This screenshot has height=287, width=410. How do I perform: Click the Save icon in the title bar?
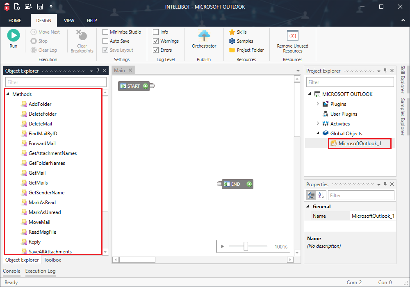pos(39,6)
